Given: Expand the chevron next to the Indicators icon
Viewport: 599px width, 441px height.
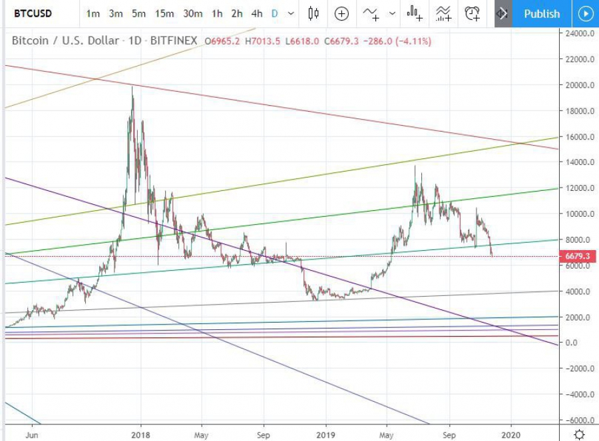Looking at the screenshot, I should [392, 14].
